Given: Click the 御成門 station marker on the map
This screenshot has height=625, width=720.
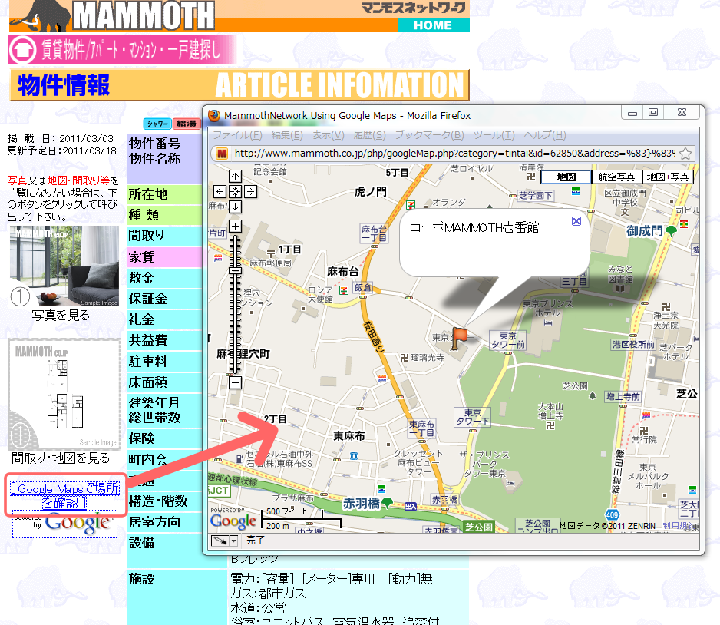Looking at the screenshot, I should coord(672,230).
